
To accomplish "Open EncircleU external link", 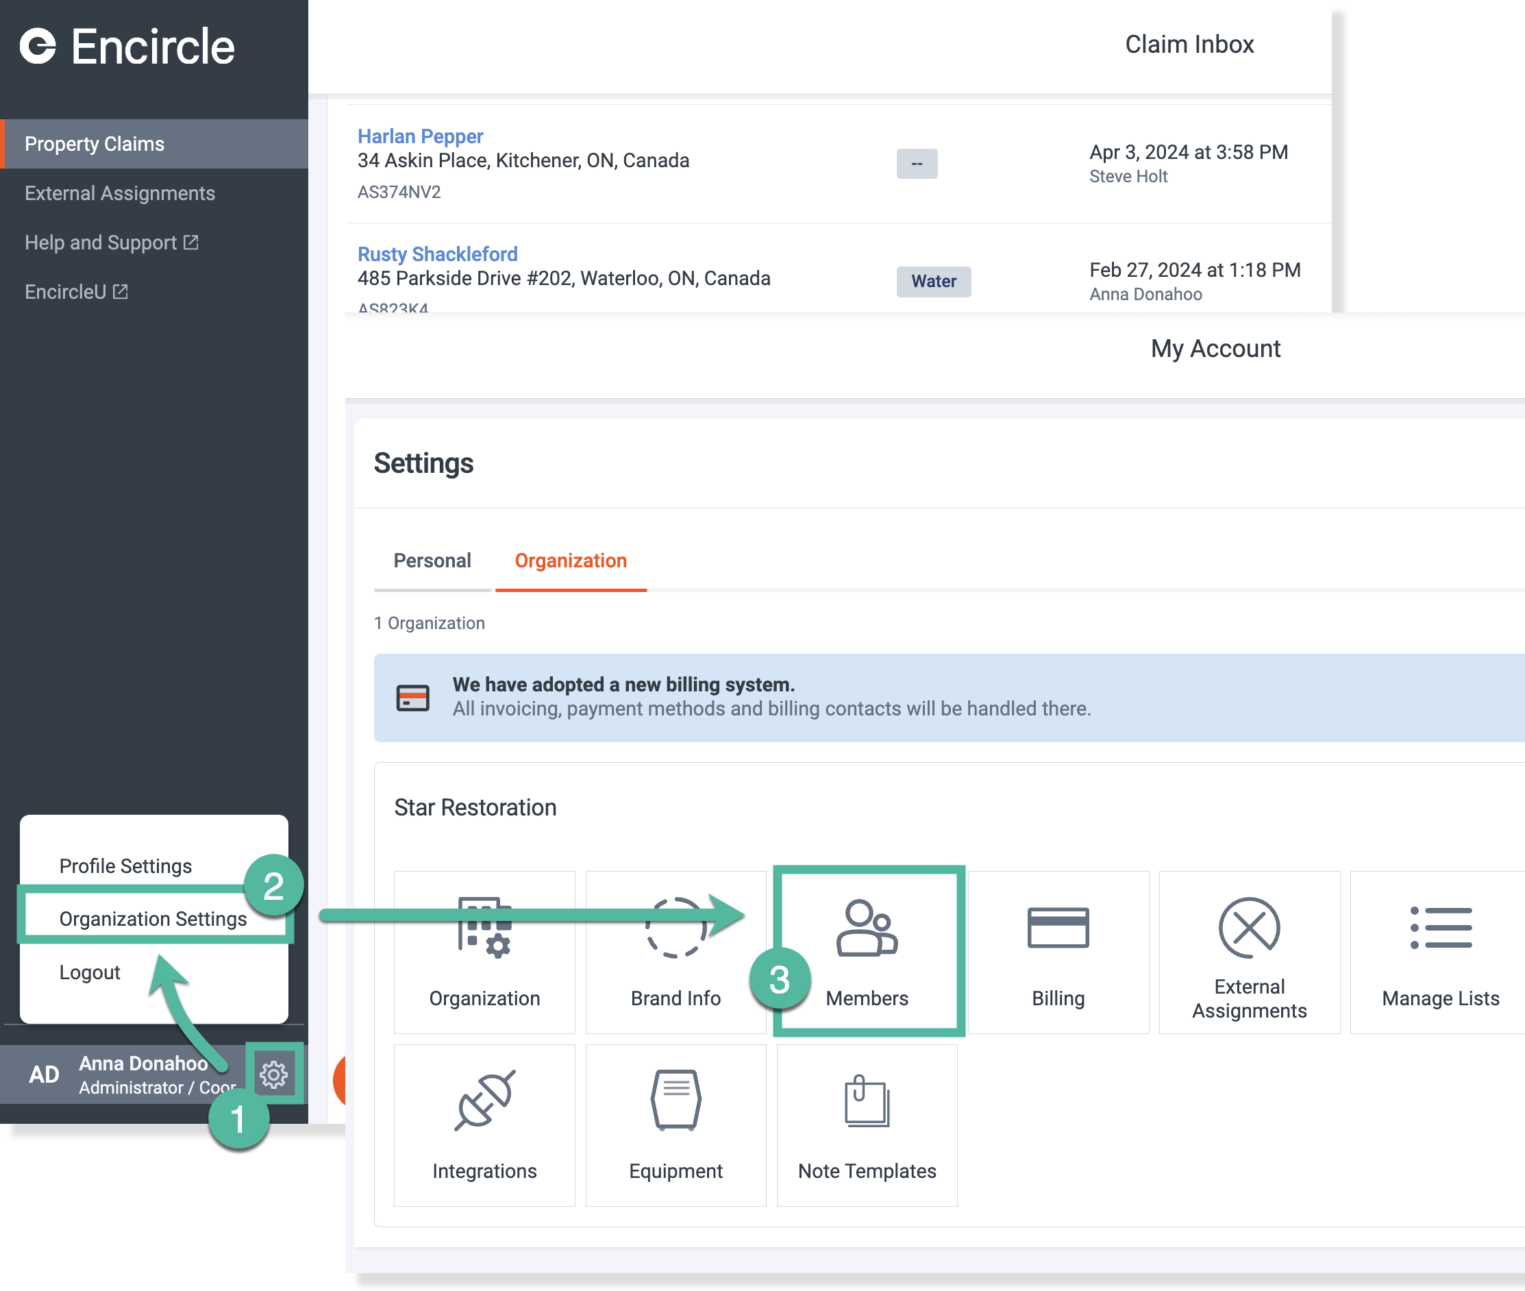I will pos(77,291).
